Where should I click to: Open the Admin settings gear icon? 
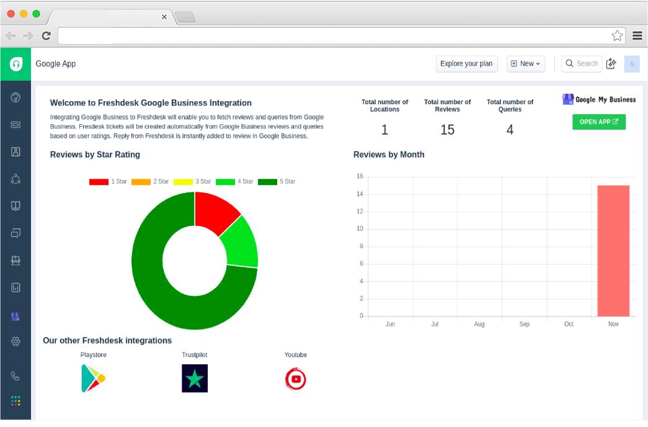(x=16, y=341)
